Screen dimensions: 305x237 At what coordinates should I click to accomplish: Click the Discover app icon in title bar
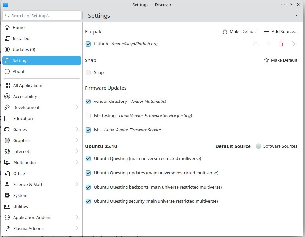click(x=5, y=5)
